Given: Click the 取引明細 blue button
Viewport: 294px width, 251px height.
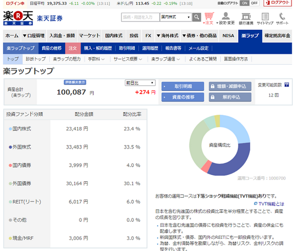Looking at the screenshot, I should click(183, 86).
